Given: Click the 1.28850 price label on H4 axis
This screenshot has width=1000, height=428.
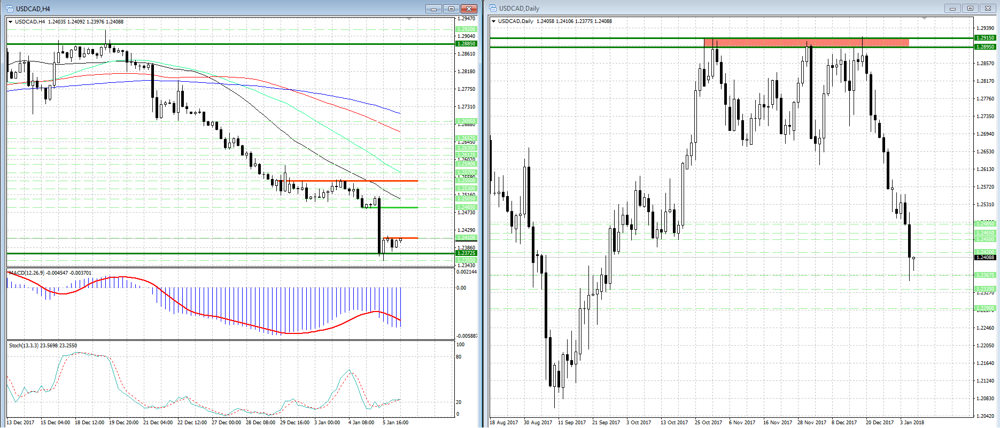Looking at the screenshot, I should coord(466,44).
